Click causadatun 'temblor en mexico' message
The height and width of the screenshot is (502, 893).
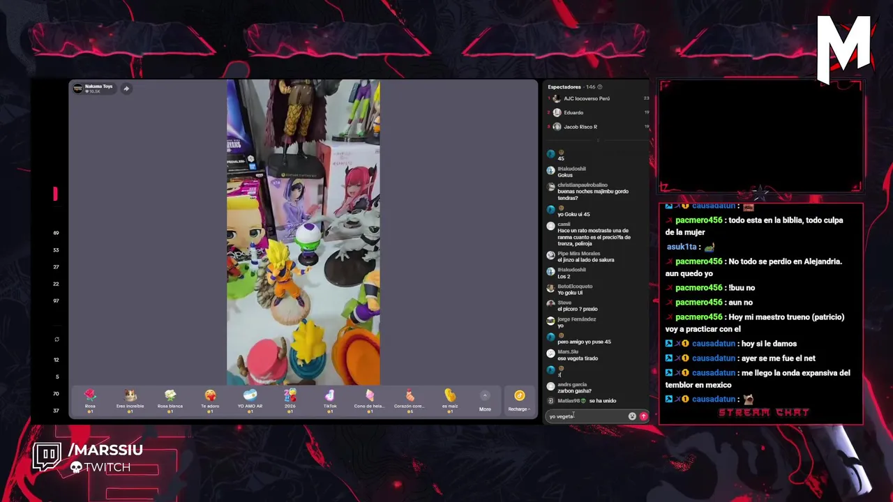coord(758,379)
